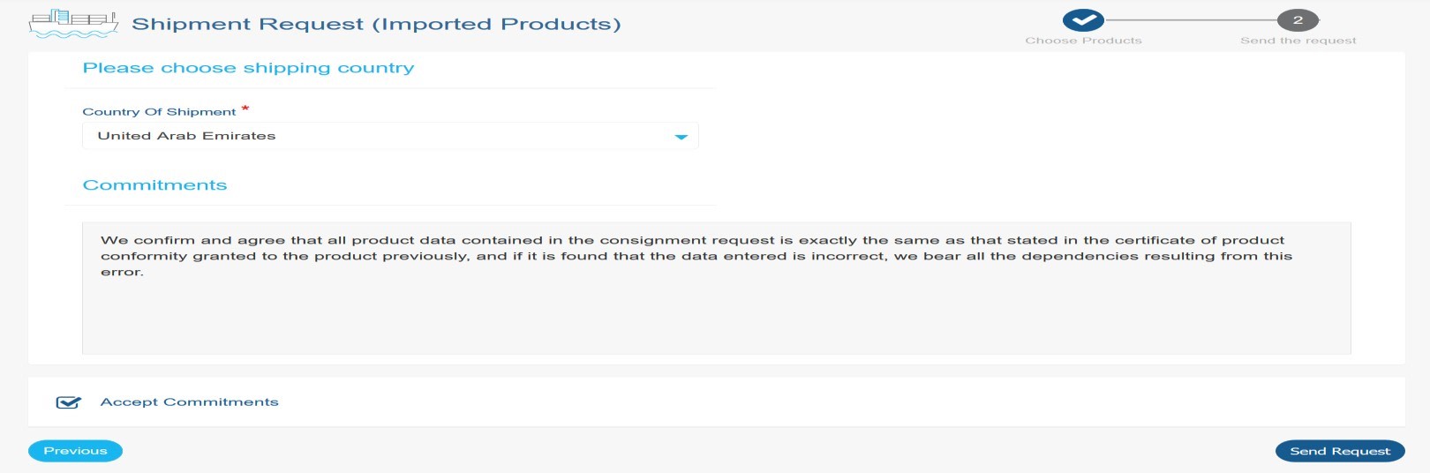1430x473 pixels.
Task: Select the United Arab Emirates value text
Action: [186, 136]
